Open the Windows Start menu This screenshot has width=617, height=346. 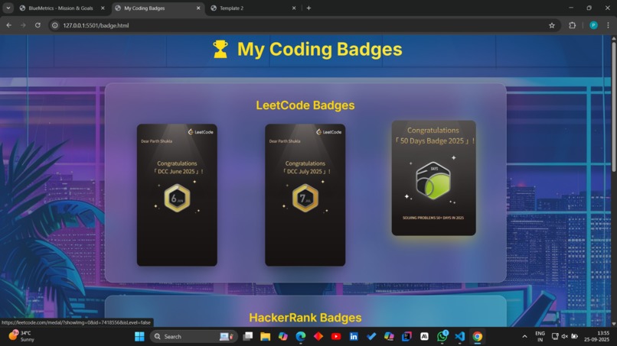[x=139, y=337]
